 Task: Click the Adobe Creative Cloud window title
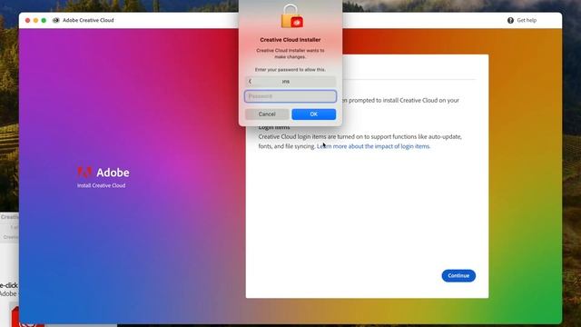click(88, 20)
